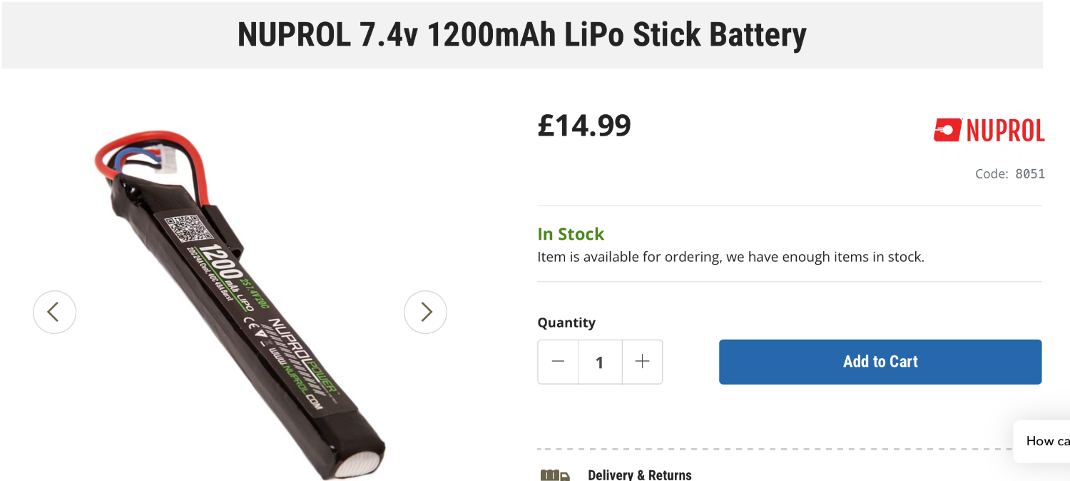Show the previous product image
The width and height of the screenshot is (1070, 481).
click(54, 312)
